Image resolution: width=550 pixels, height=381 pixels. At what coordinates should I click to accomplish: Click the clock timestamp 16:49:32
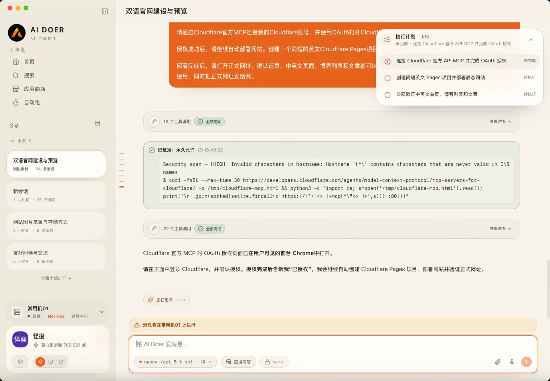tap(210, 150)
